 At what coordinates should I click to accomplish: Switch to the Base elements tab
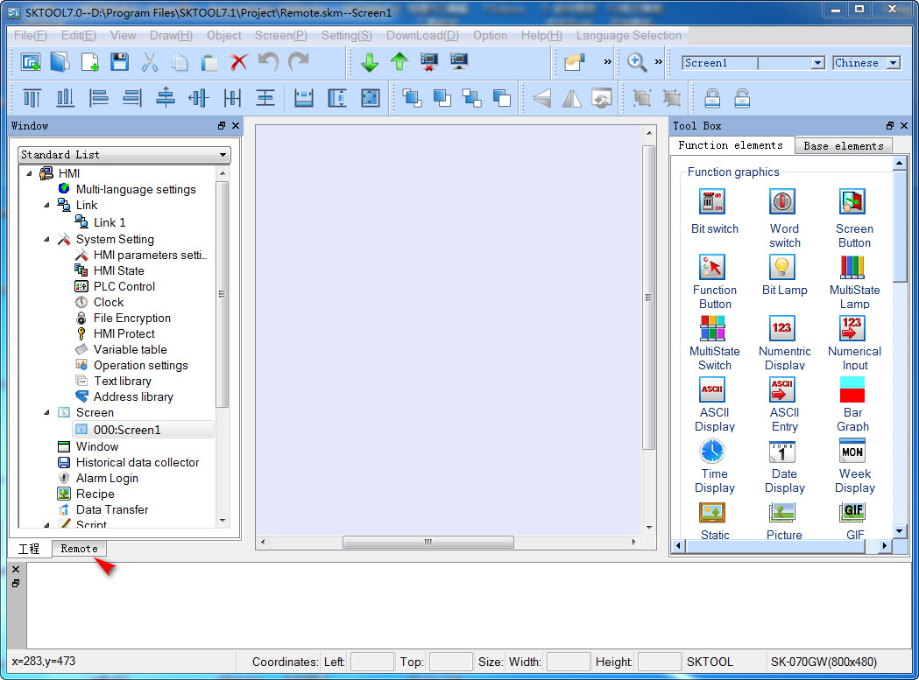tap(843, 146)
